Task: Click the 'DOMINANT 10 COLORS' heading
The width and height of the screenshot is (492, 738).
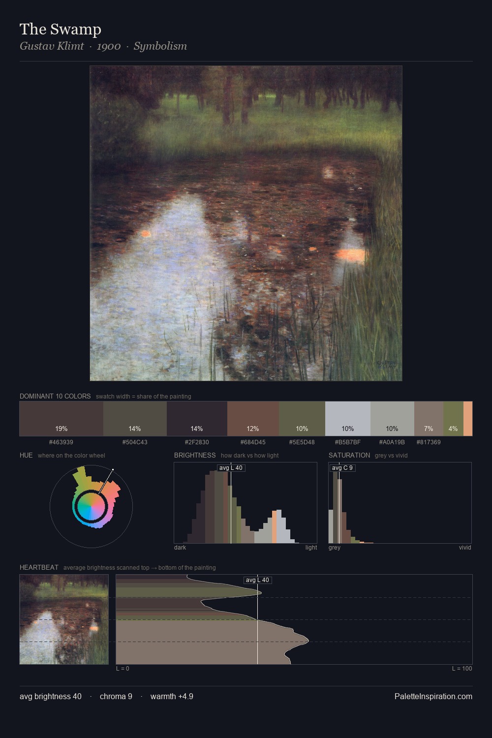Action: (55, 396)
